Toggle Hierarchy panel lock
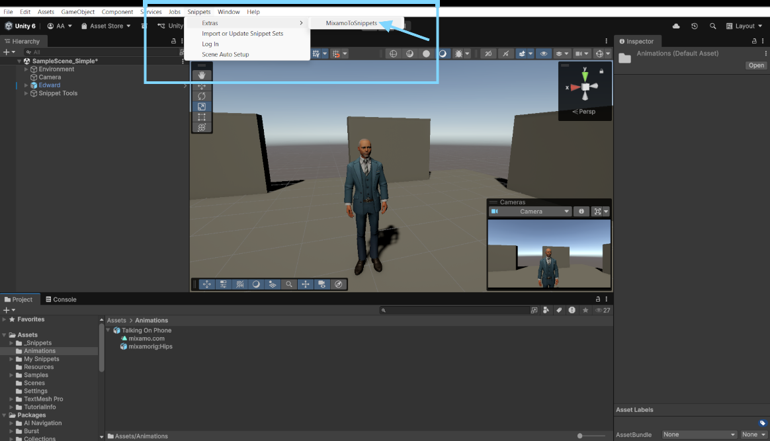The width and height of the screenshot is (770, 441). 173,41
